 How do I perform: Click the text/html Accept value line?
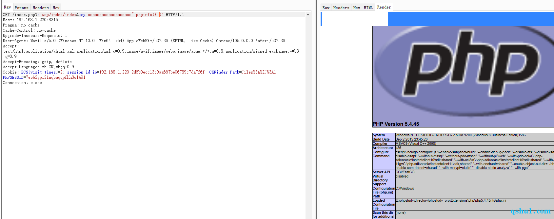point(151,51)
